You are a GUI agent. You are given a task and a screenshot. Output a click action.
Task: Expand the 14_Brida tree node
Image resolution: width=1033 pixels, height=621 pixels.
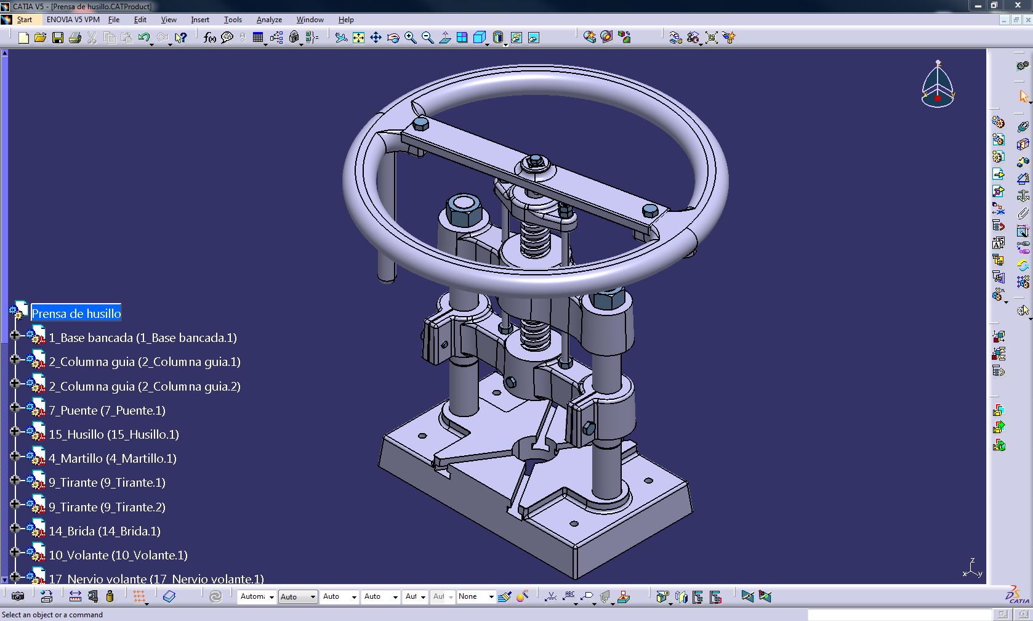coord(15,528)
